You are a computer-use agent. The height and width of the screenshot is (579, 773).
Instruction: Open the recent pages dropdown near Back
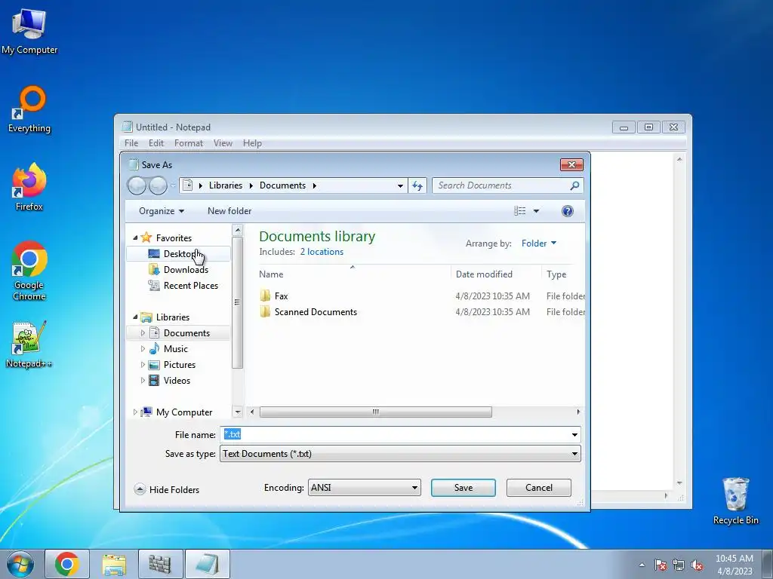[173, 185]
